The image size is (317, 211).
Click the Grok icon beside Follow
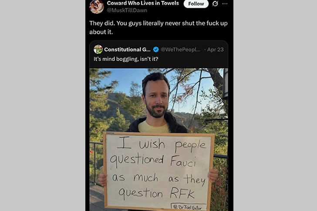click(215, 4)
